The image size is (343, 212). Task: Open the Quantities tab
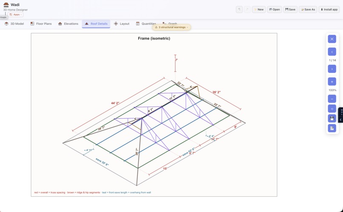click(146, 24)
